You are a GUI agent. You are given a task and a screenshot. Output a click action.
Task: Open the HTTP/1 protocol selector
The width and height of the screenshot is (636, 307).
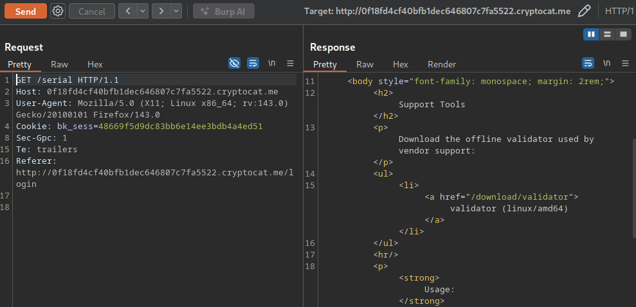pos(621,11)
